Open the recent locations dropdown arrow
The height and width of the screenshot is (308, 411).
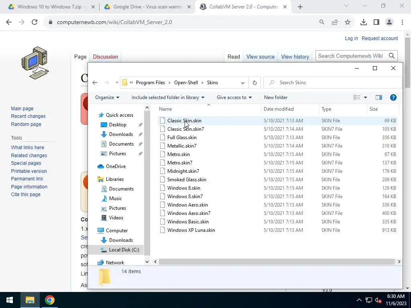[x=117, y=83]
